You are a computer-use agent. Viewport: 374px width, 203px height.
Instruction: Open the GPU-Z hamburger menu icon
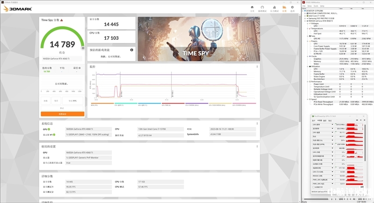pyautogui.click(x=365, y=120)
